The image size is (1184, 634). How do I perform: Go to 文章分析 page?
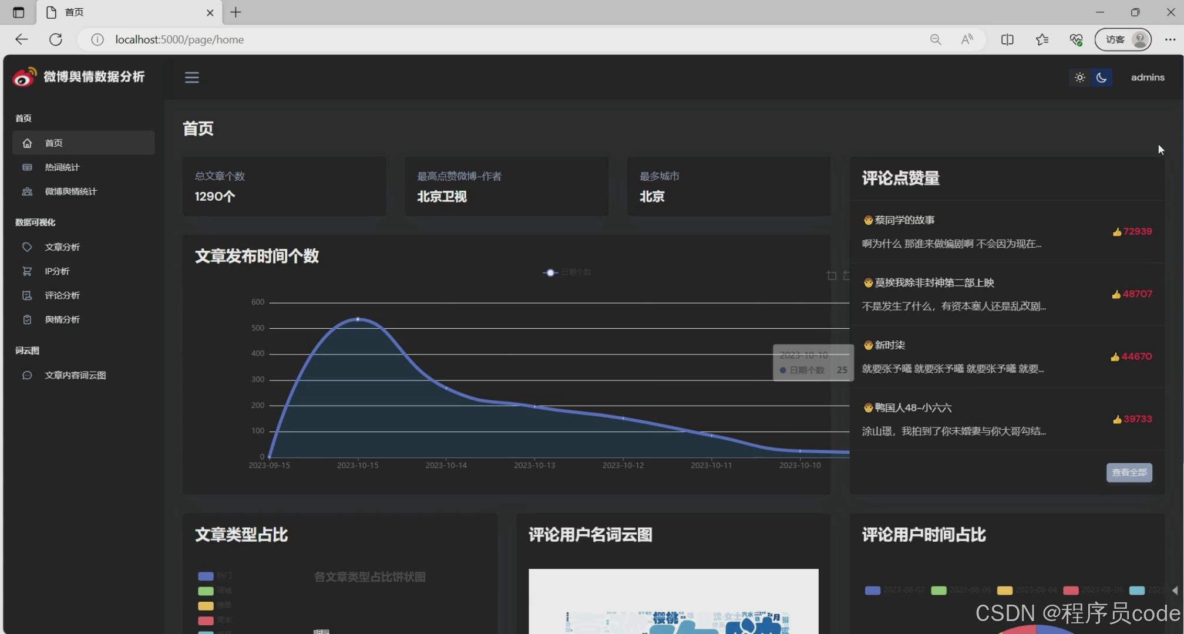62,247
